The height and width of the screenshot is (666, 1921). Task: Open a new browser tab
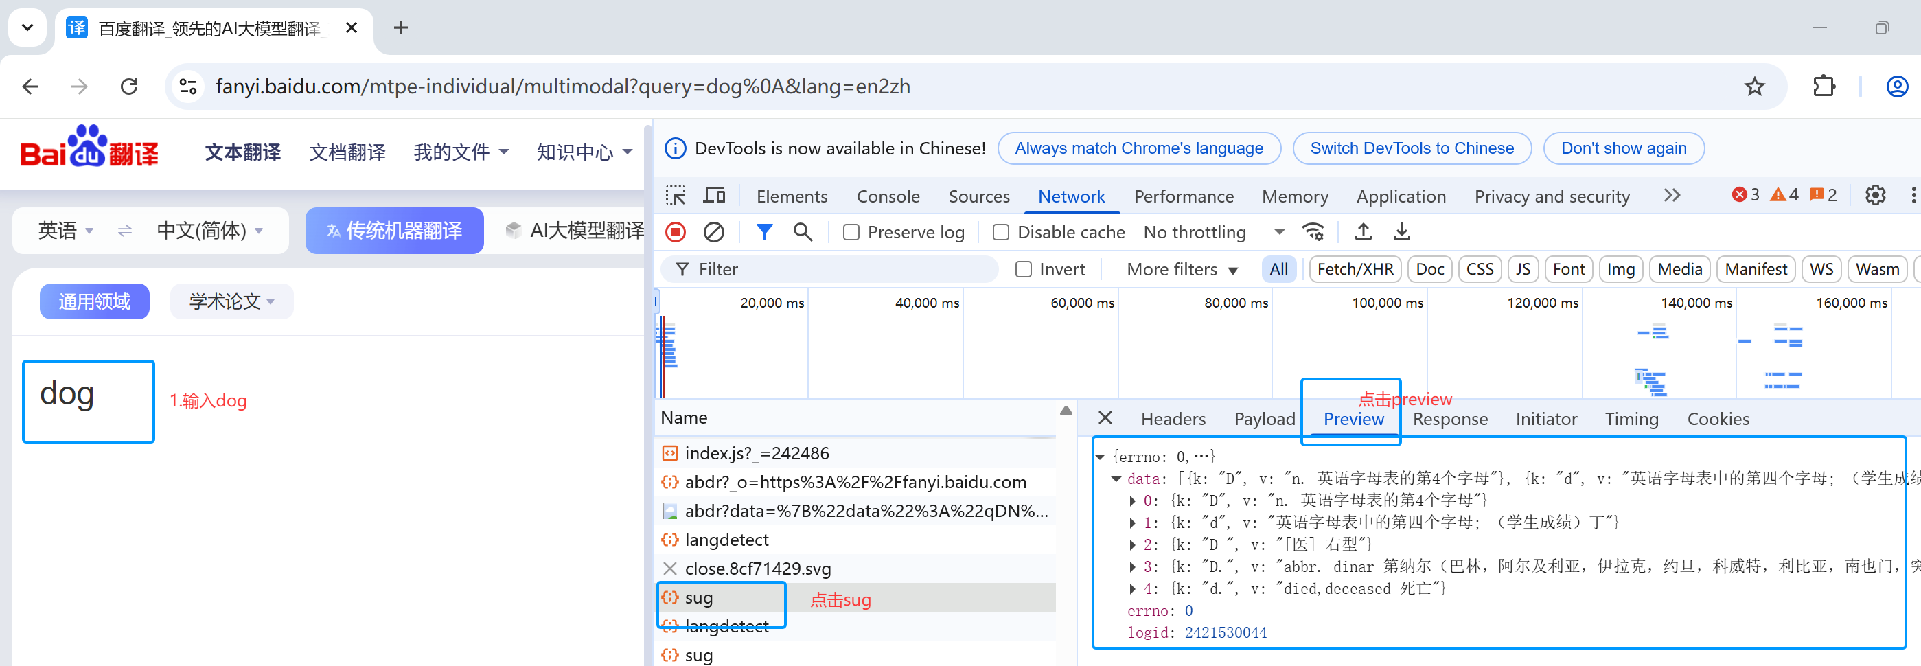click(x=400, y=27)
